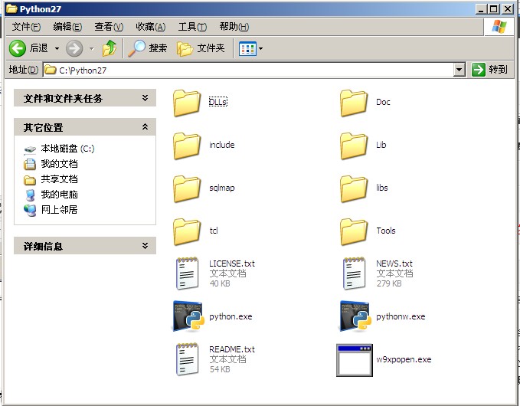Screen dimensions: 520x406
Task: Select the Lib folder icon
Action: 354,146
